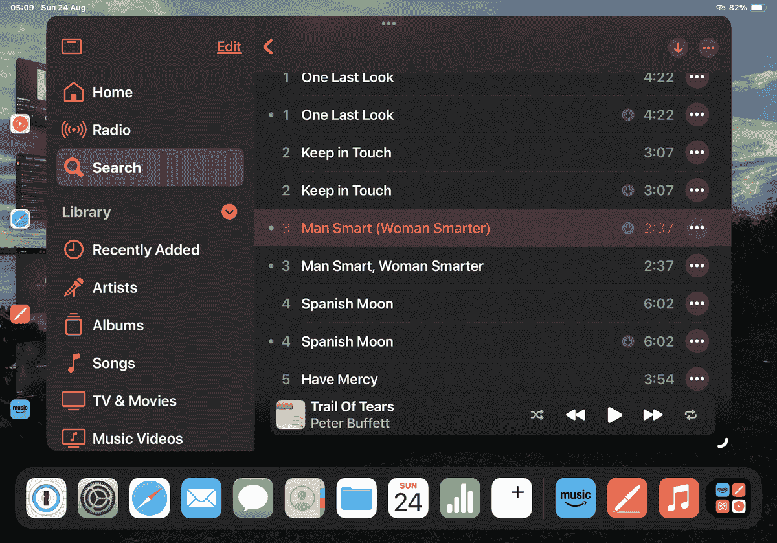Open More menu for Have Mercy
This screenshot has height=543, width=777.
(x=697, y=379)
